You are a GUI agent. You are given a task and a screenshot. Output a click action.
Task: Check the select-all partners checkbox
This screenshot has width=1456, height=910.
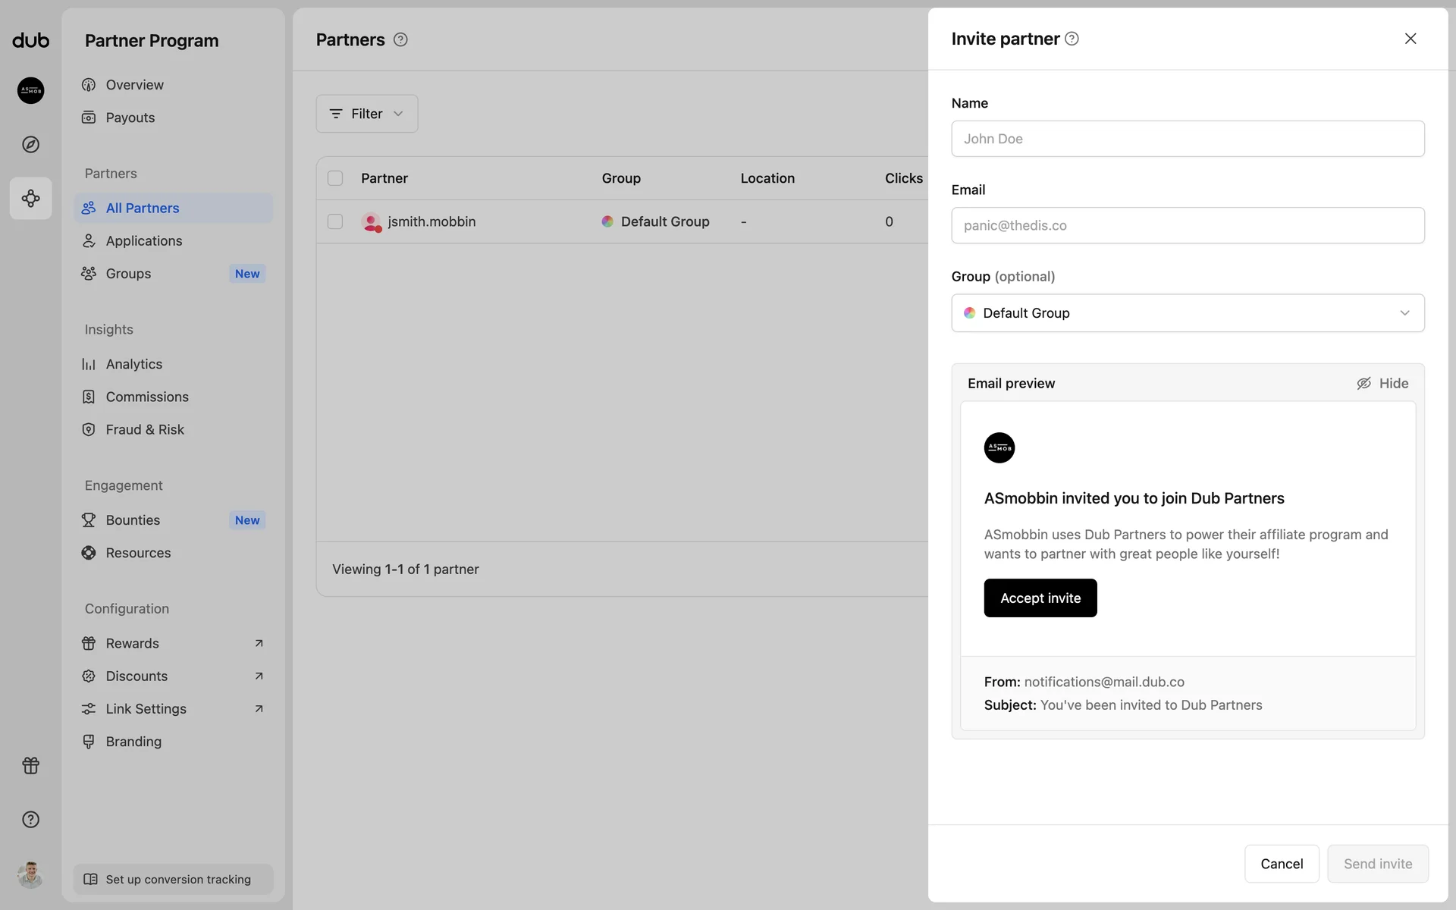pos(335,178)
